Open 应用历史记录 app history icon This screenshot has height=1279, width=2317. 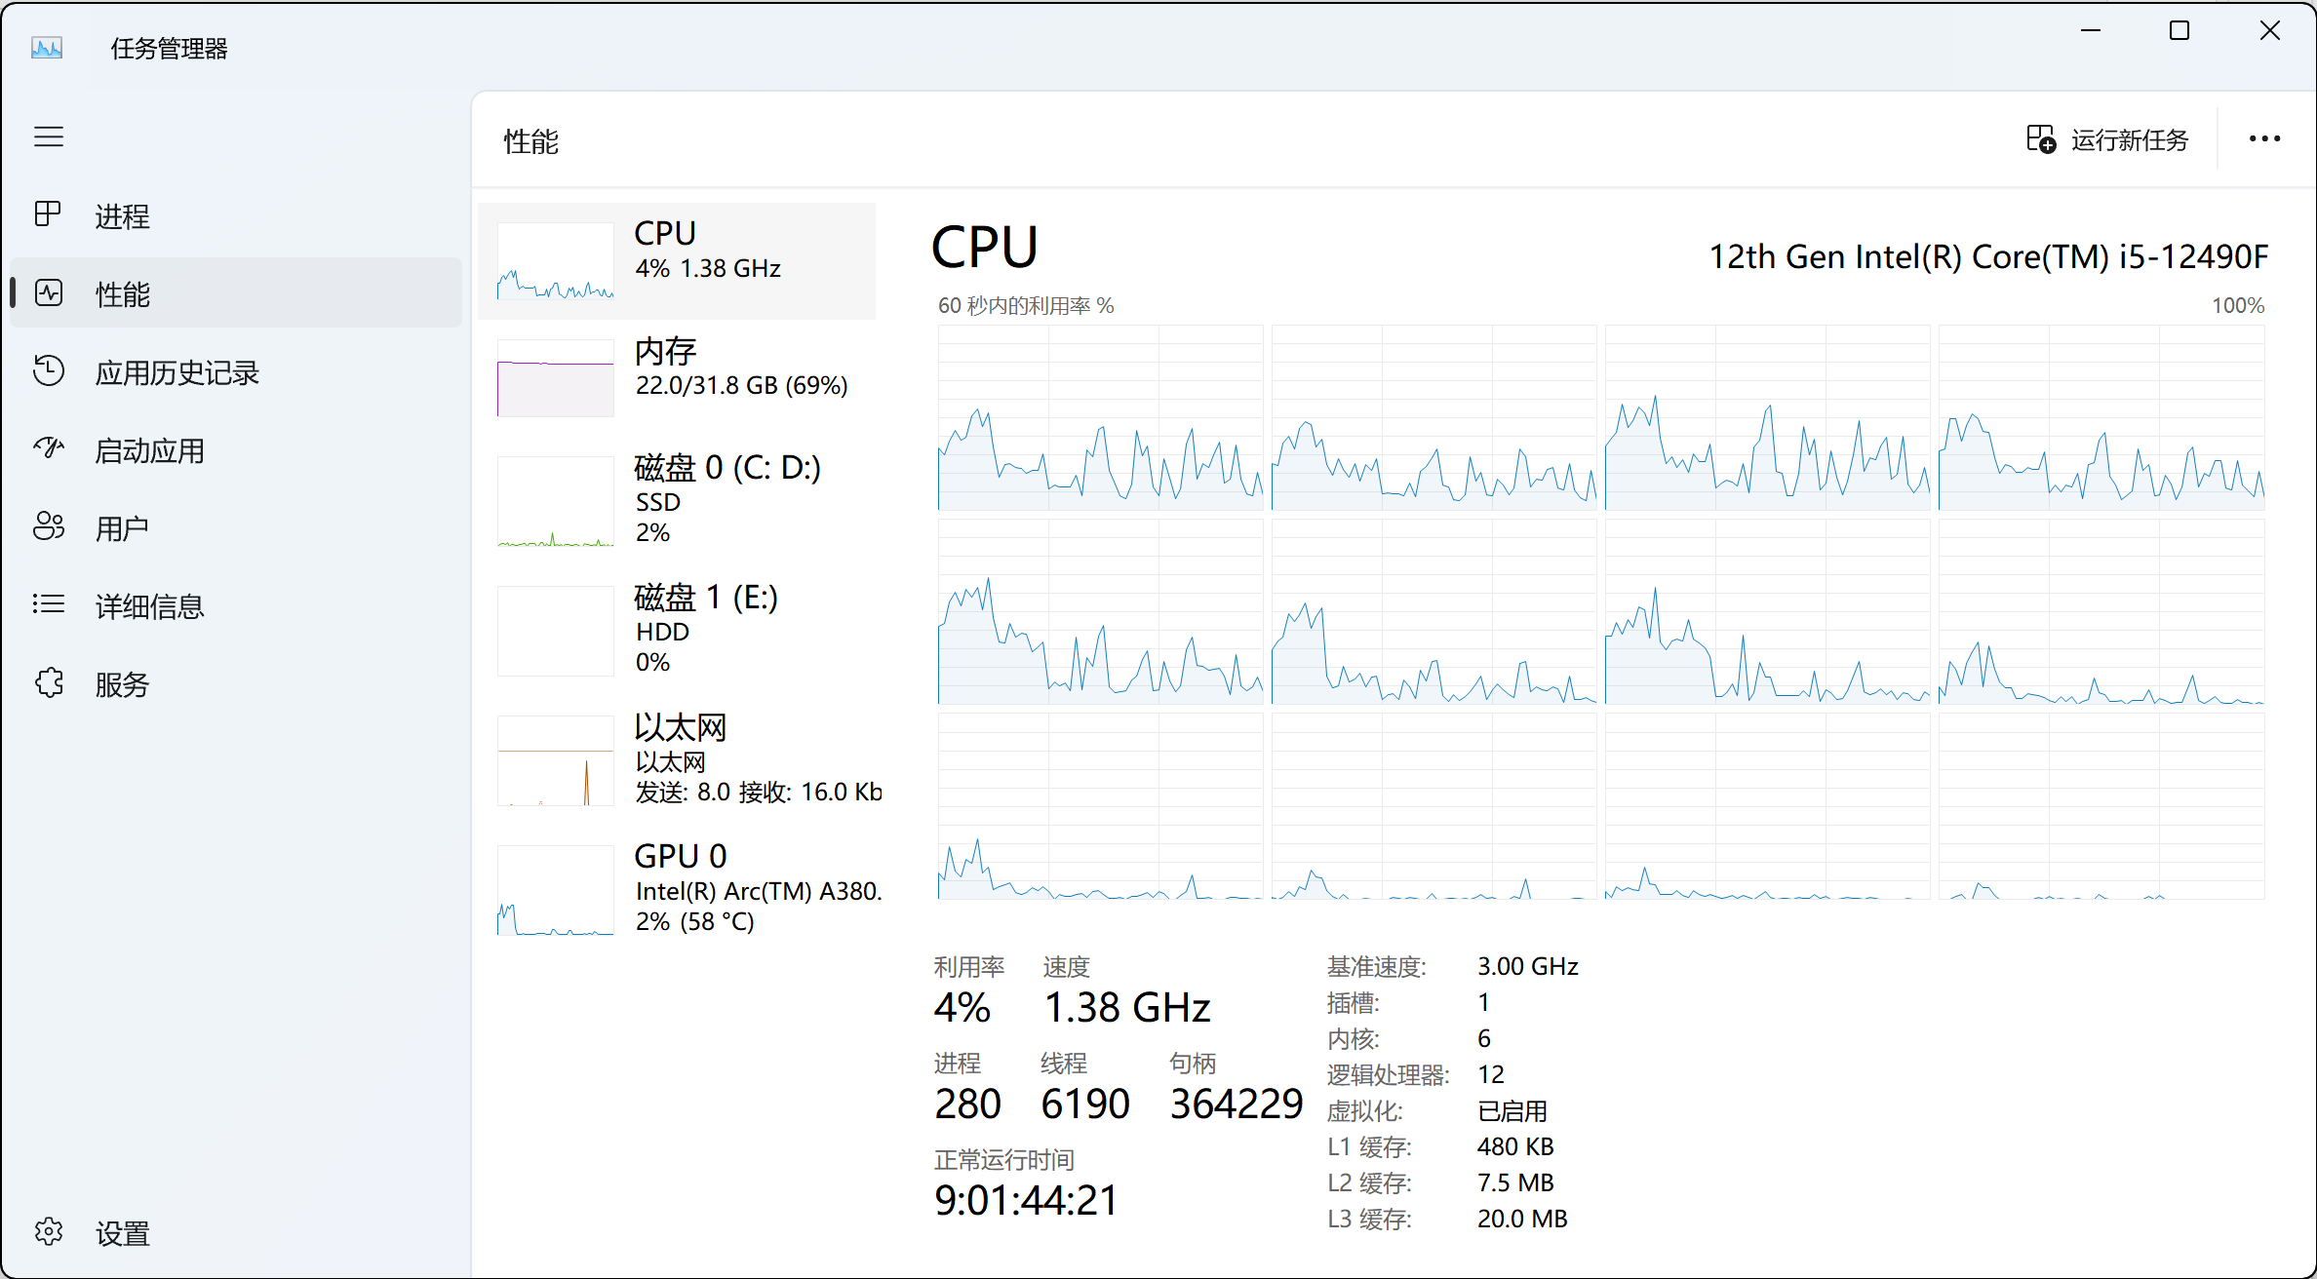(x=48, y=371)
